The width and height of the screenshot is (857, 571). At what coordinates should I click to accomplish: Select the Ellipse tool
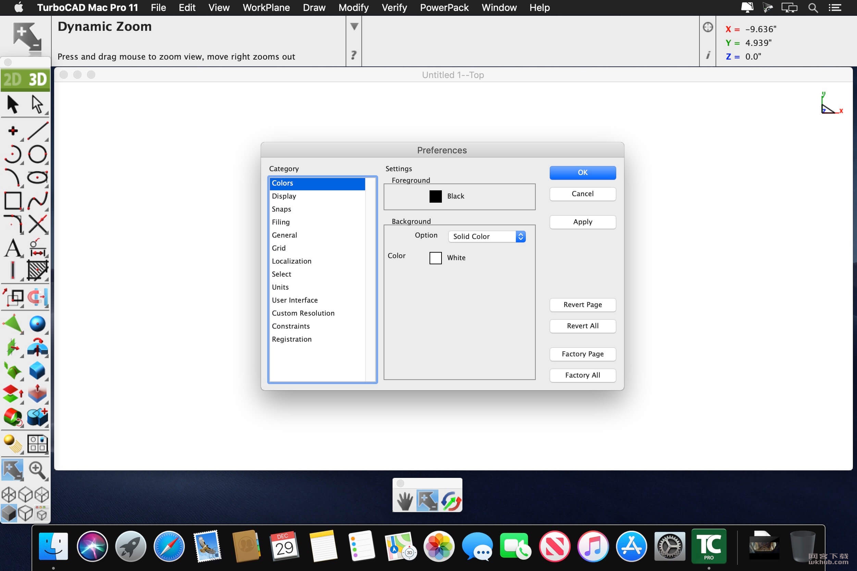tap(38, 177)
